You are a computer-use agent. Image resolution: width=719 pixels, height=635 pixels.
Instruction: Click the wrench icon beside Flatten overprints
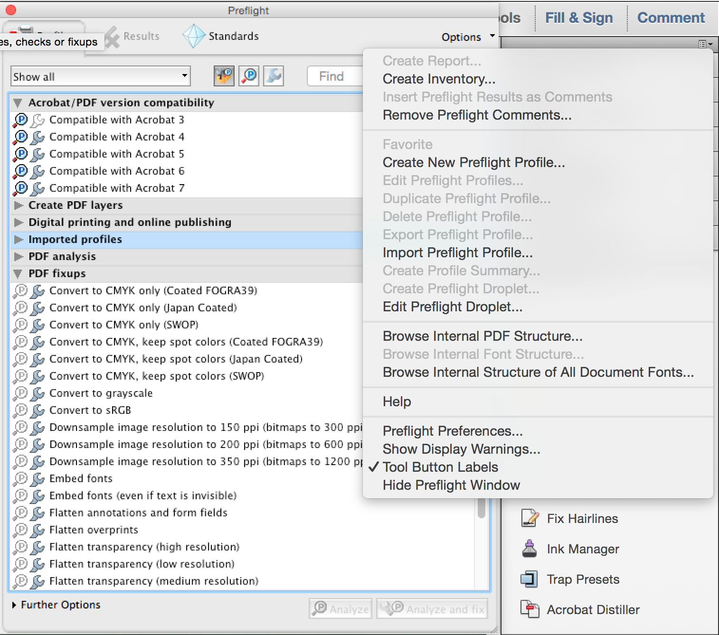37,530
